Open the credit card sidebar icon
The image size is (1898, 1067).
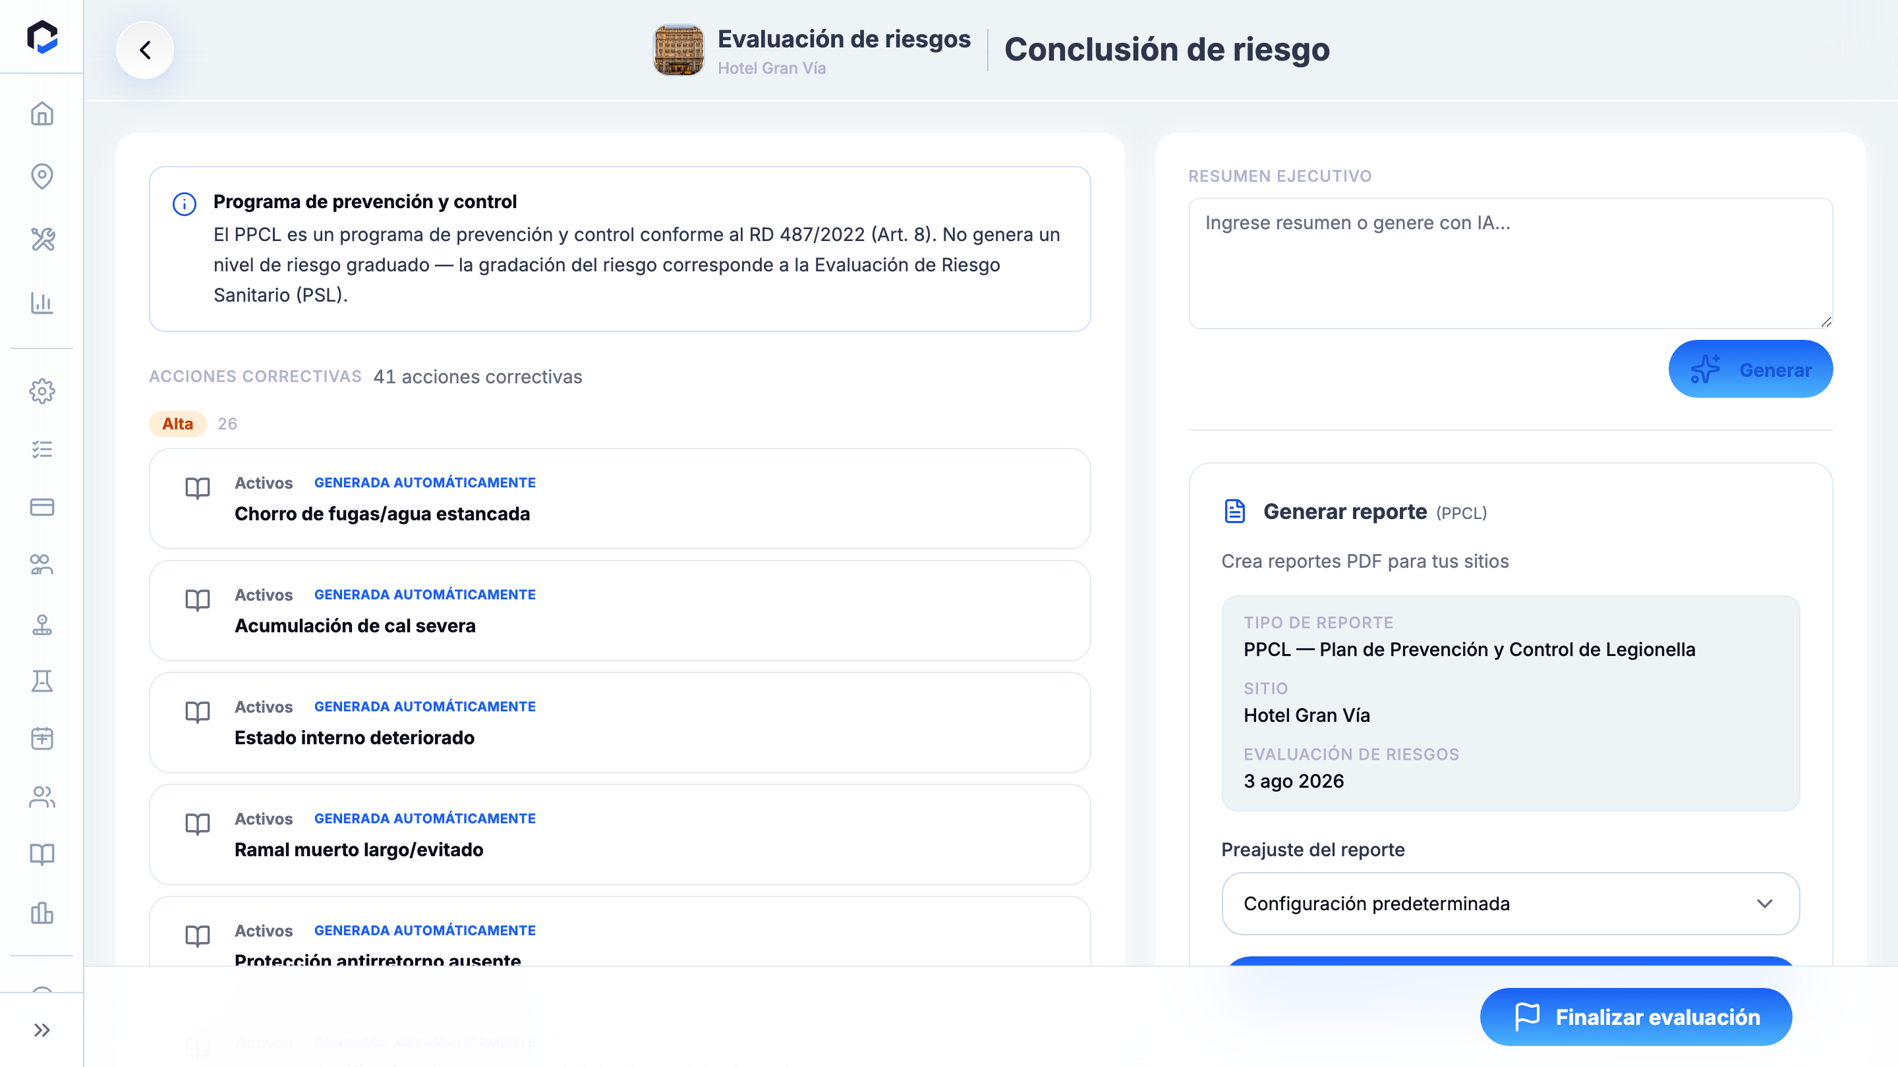[x=42, y=506]
